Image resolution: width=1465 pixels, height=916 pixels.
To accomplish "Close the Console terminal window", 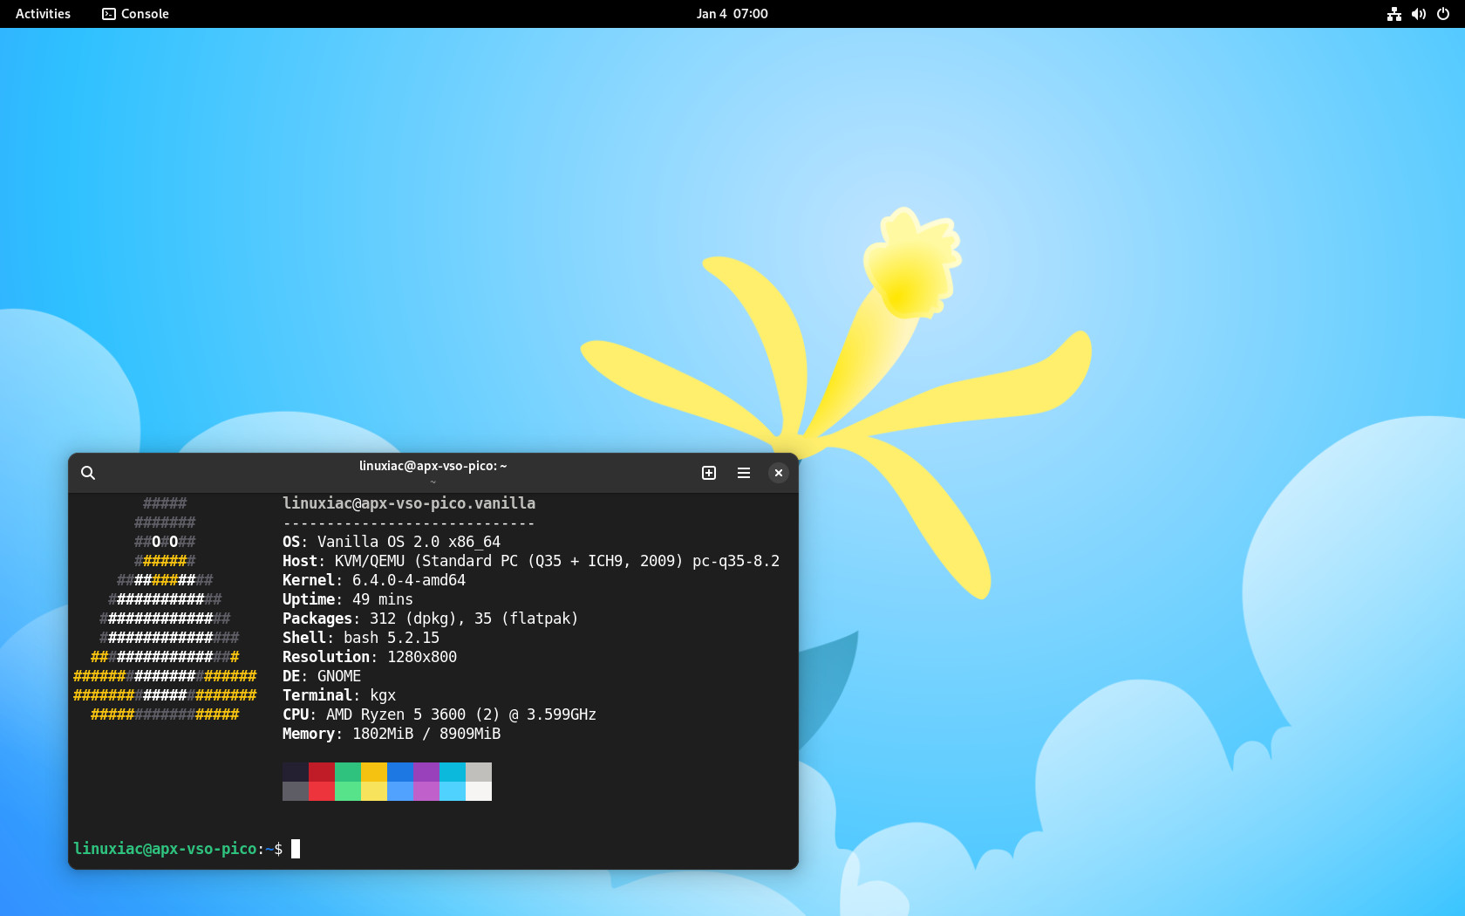I will [x=779, y=473].
